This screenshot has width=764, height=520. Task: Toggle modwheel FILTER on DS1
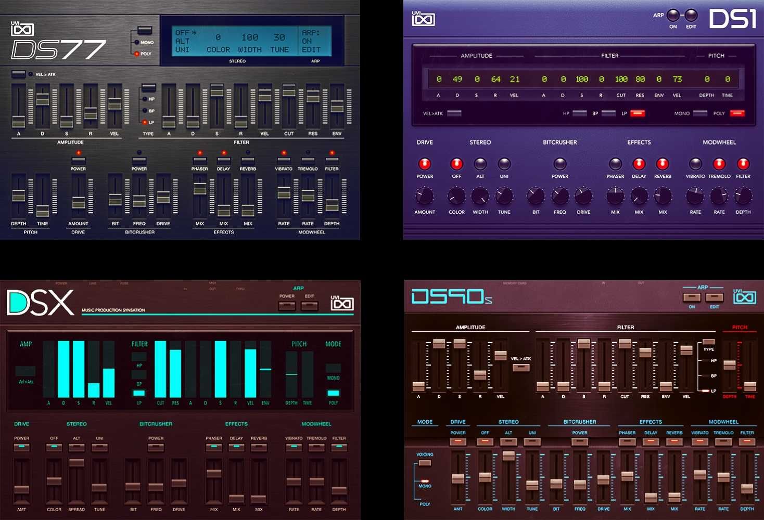point(743,164)
